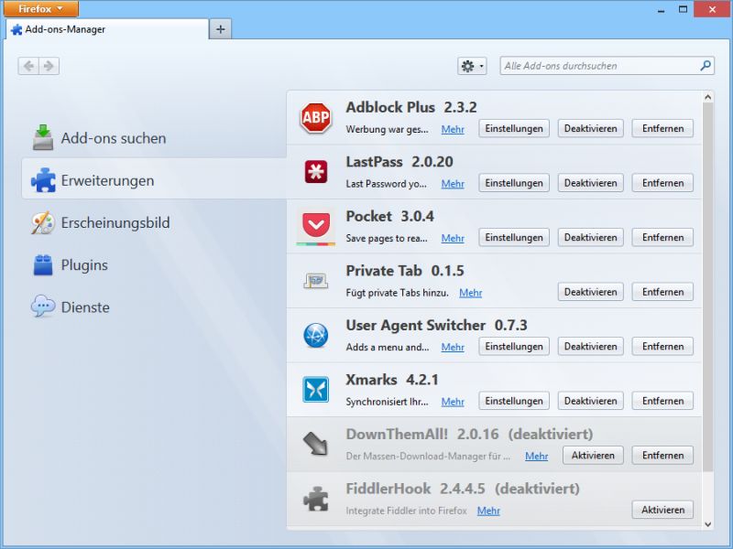Open the orange Firefox menu button

[x=40, y=9]
